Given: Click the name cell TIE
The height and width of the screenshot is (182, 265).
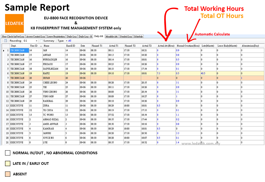Looking at the screenshot, I should [54, 87].
